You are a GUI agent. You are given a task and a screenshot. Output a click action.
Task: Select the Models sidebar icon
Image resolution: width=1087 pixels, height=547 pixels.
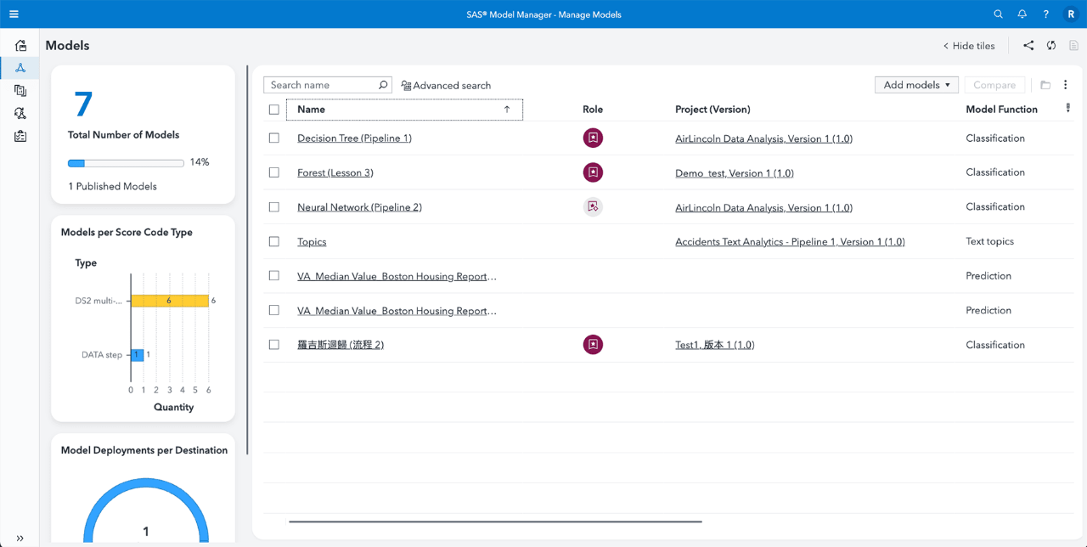20,68
